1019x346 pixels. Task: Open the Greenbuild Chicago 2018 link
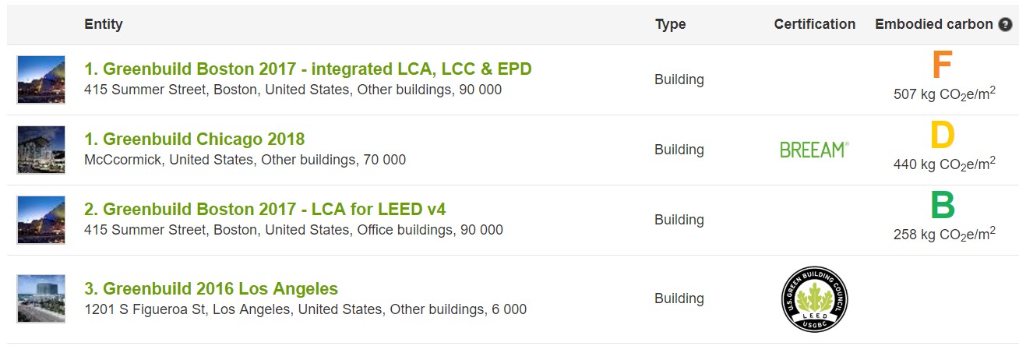(x=195, y=139)
